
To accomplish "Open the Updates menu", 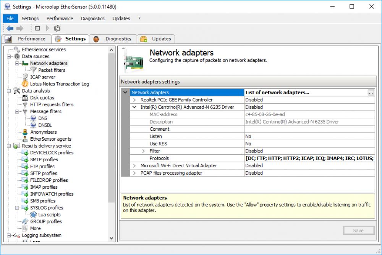I will click(121, 18).
